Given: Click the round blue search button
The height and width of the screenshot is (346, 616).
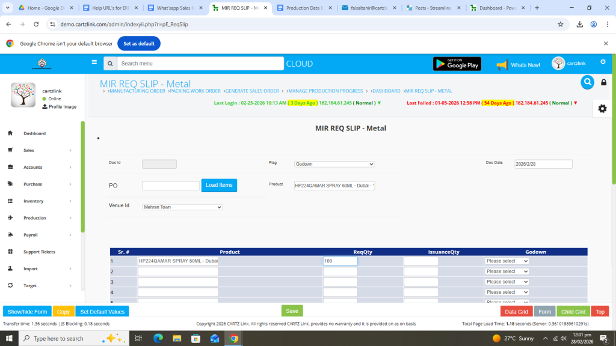Looking at the screenshot, I should (x=587, y=82).
